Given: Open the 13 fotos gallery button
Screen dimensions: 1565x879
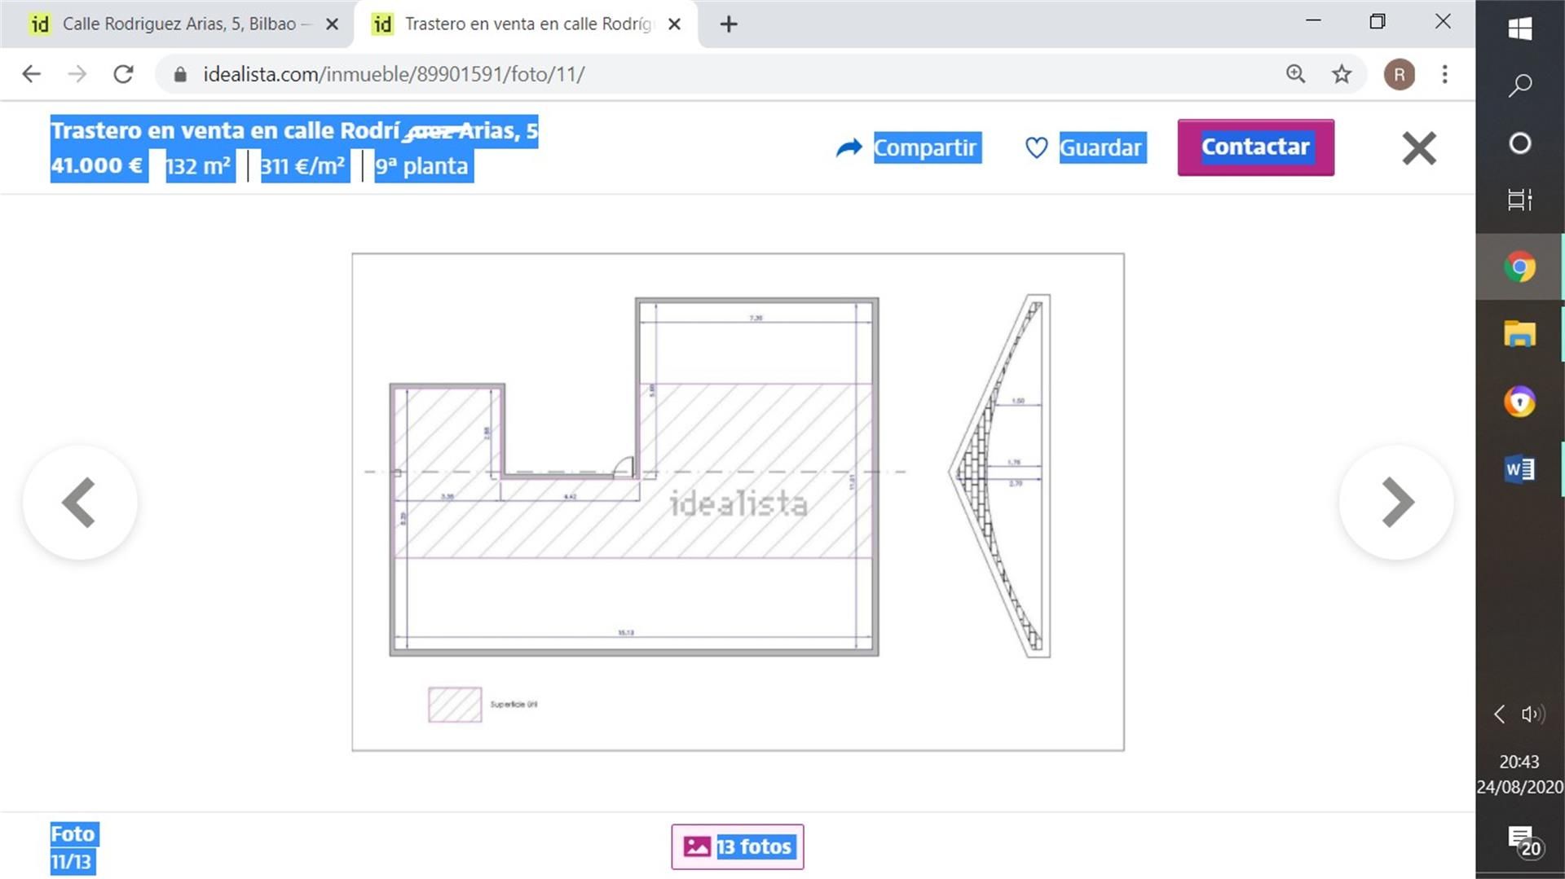Looking at the screenshot, I should tap(738, 846).
